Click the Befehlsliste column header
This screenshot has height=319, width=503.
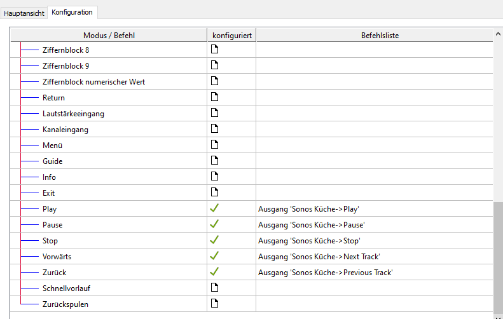tap(375, 36)
